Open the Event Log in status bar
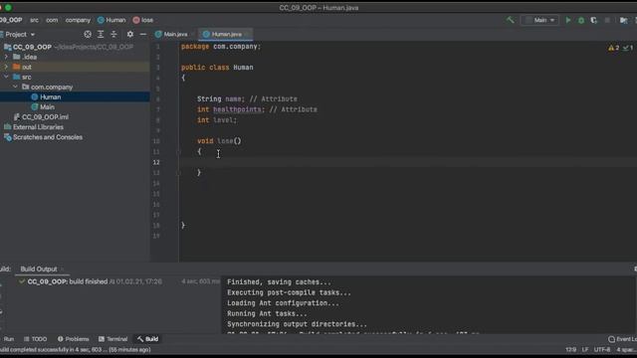Screen dimensions: 637x358 click(x=622, y=339)
